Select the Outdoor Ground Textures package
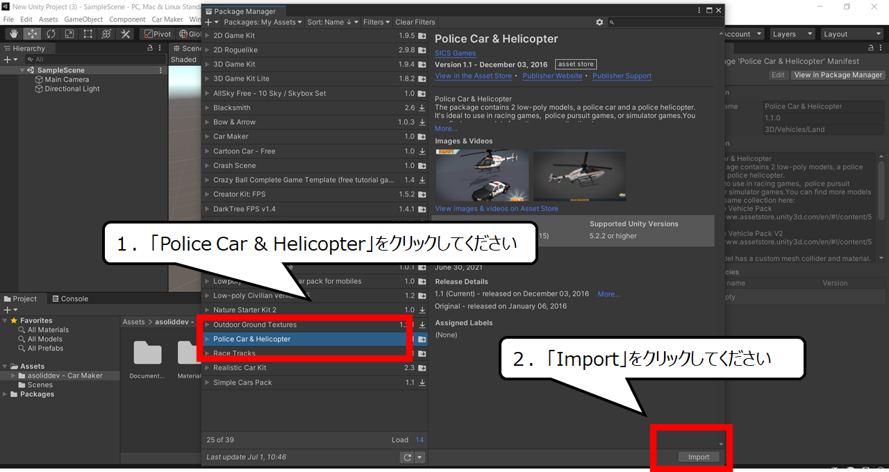This screenshot has height=472, width=889. coord(314,325)
